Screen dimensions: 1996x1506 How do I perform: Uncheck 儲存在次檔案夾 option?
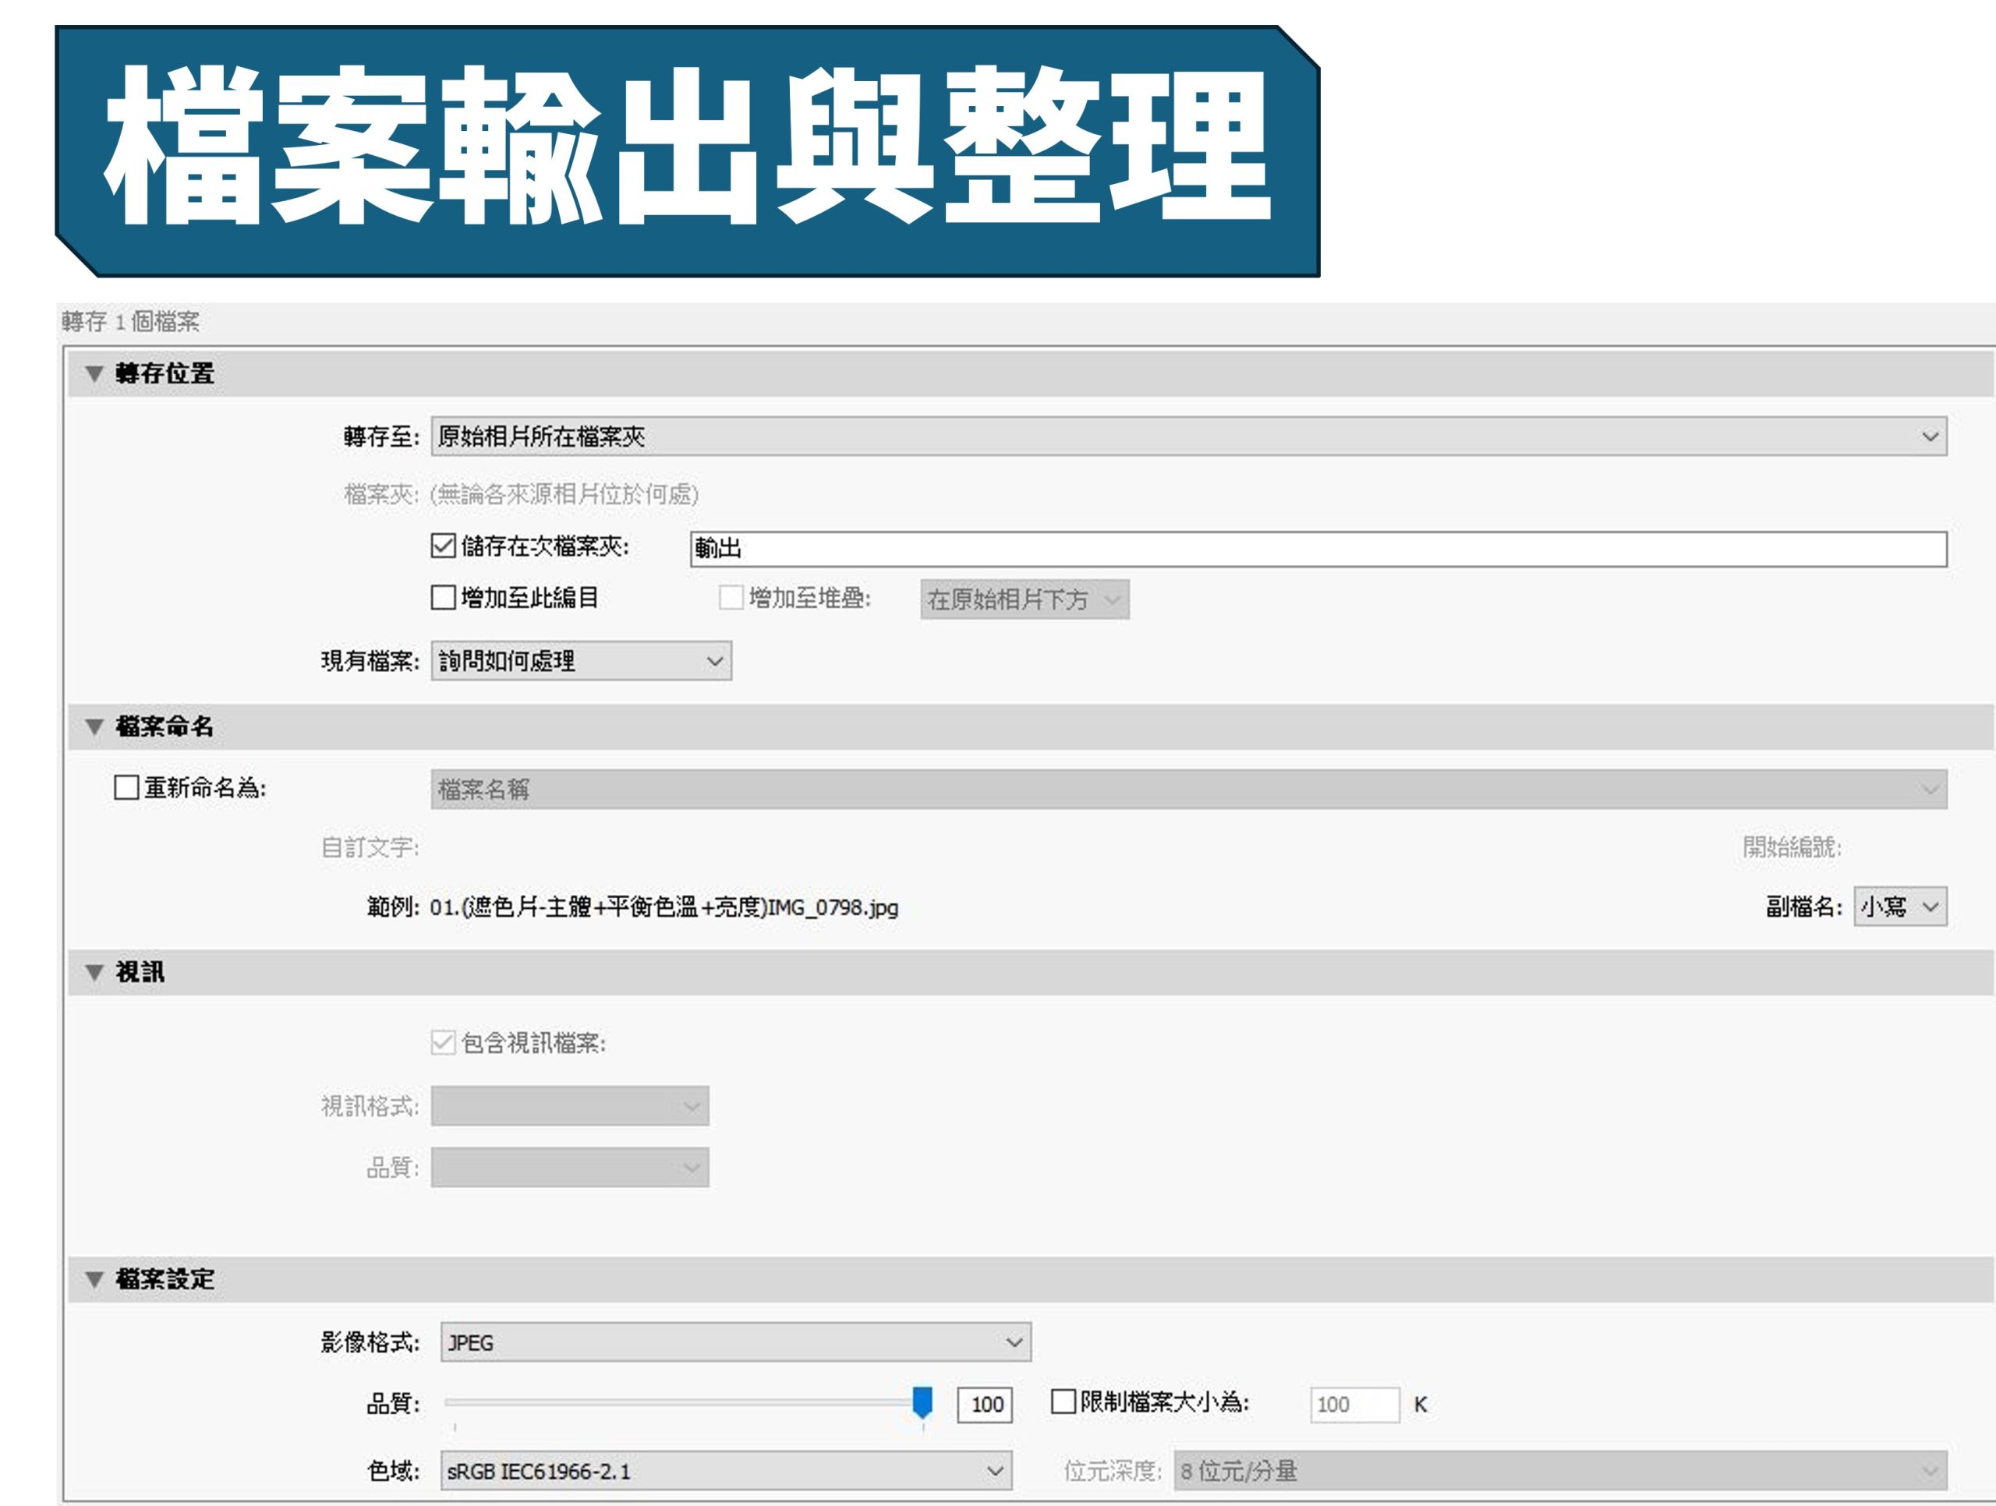(x=442, y=543)
